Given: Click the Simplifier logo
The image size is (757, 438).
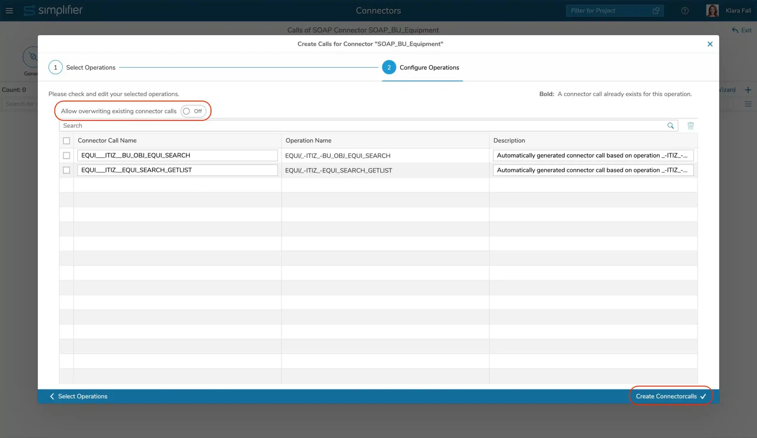Looking at the screenshot, I should coord(53,11).
